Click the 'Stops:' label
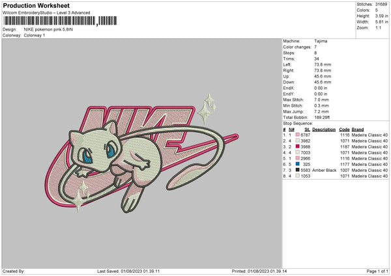The width and height of the screenshot is (391, 276). pyautogui.click(x=289, y=53)
